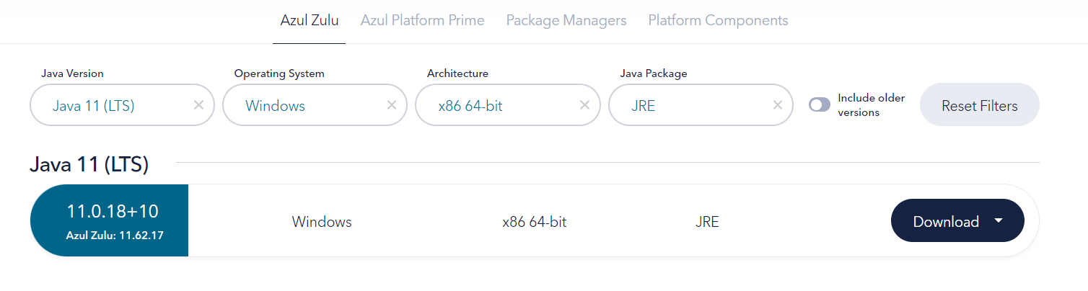Click the Azul Zulu: 11.62.17 text
This screenshot has height=291, width=1088.
[114, 235]
